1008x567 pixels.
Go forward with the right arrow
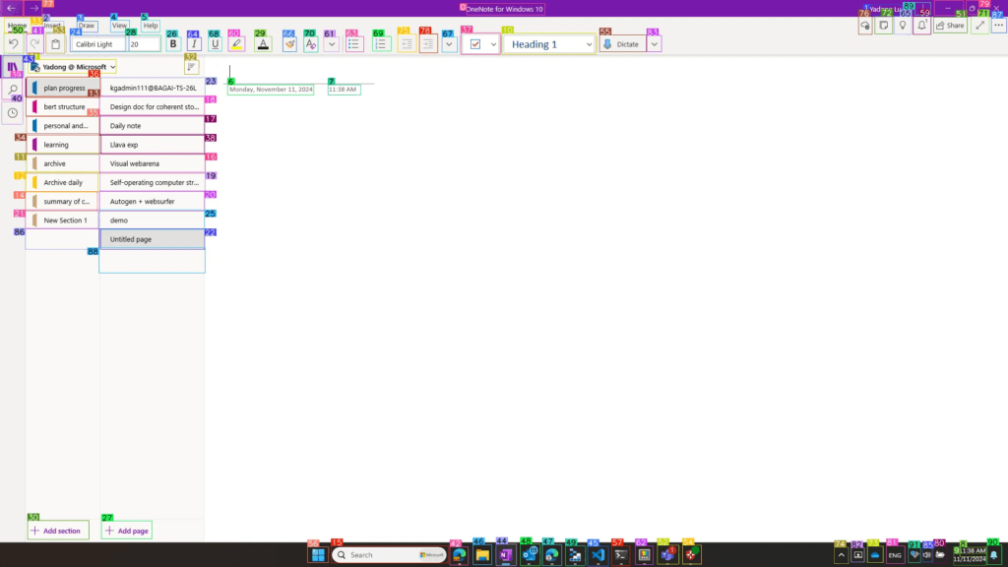[34, 8]
